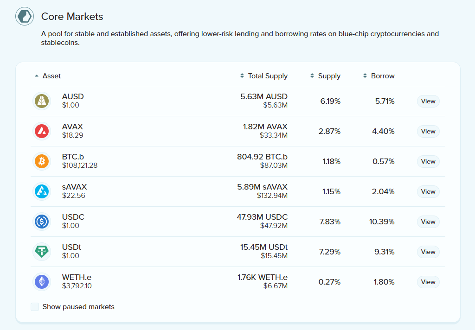Click the 9.31% USDt borrow rate
This screenshot has height=330, width=475.
coord(385,252)
